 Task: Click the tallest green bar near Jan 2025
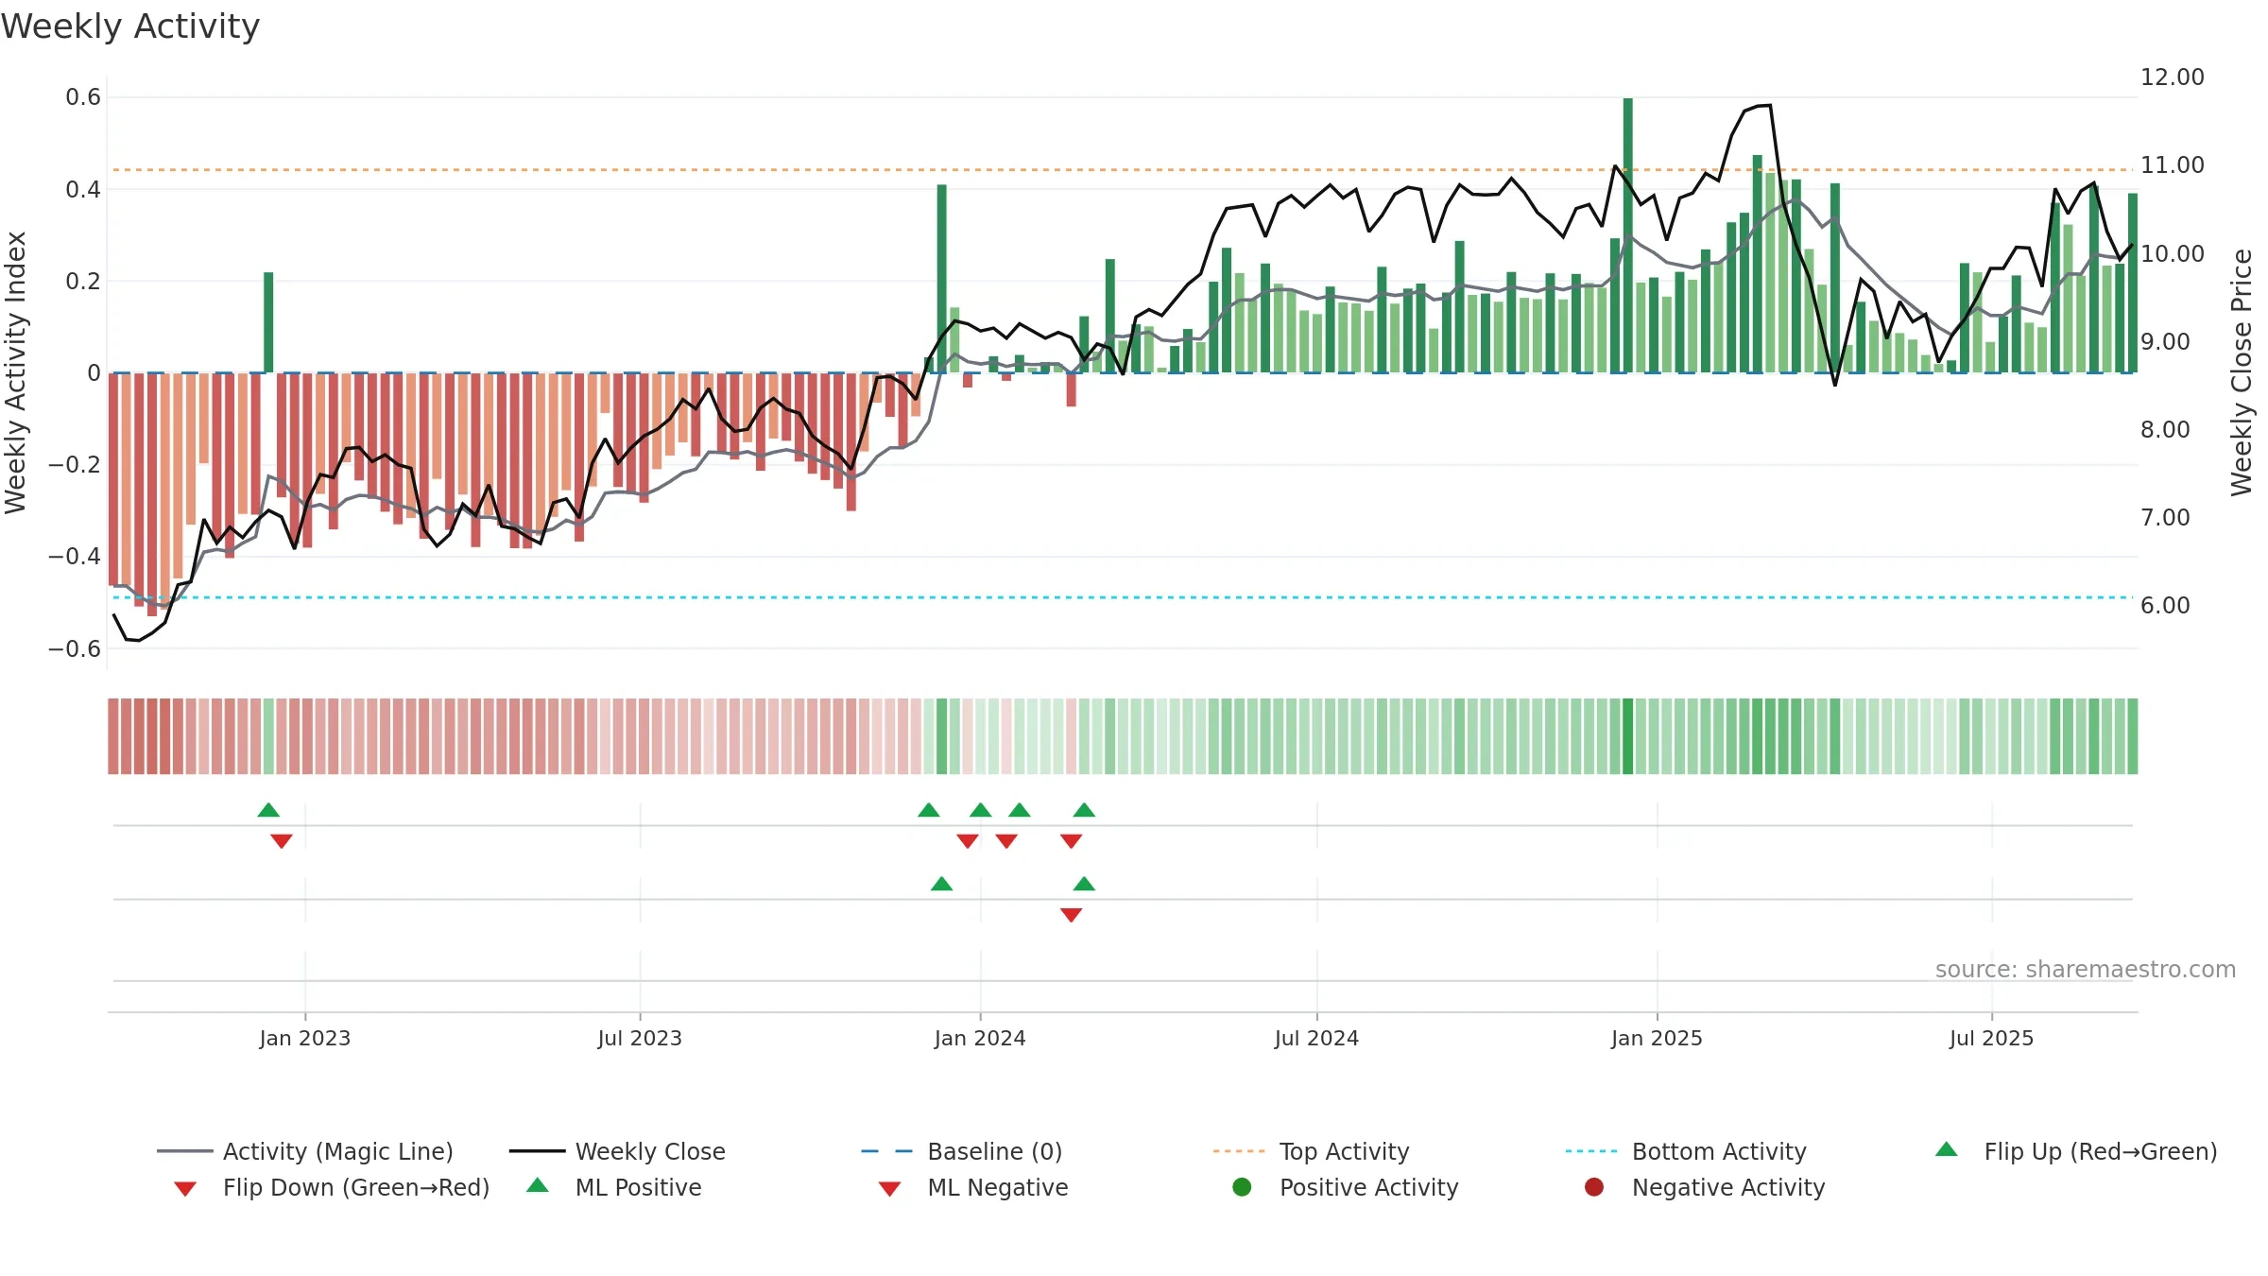tap(1628, 235)
